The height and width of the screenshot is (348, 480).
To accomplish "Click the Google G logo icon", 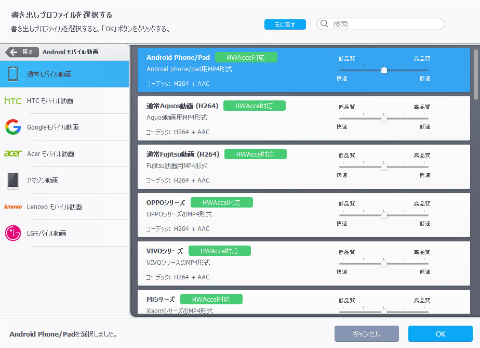I will pos(13,127).
